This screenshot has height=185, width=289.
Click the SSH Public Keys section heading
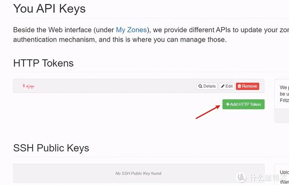(51, 148)
